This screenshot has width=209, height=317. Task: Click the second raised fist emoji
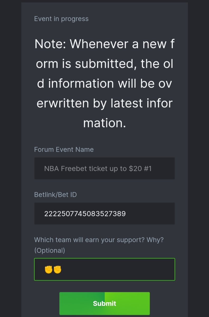coord(58,269)
